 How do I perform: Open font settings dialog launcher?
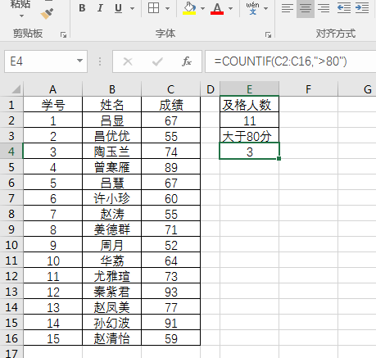[269, 34]
